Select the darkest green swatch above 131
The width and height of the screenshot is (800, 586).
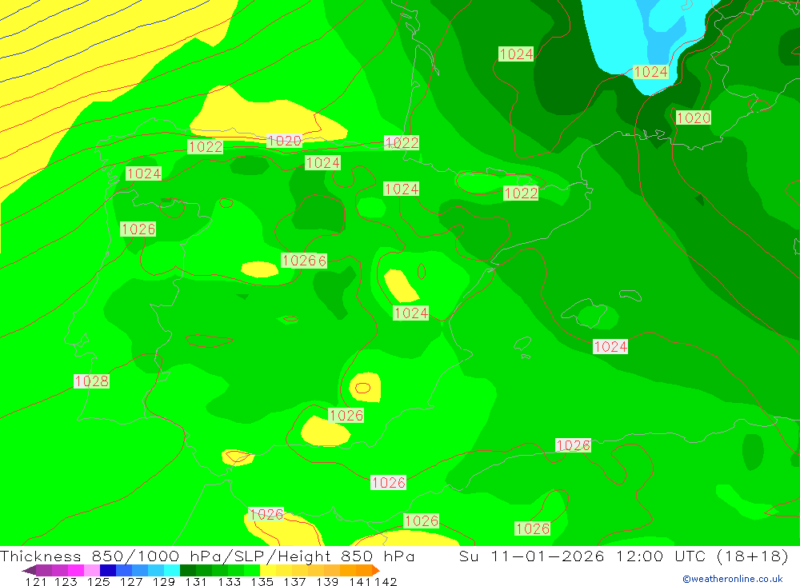[x=188, y=570]
